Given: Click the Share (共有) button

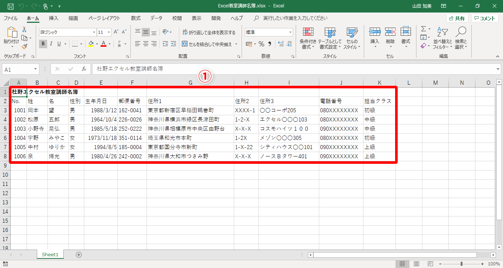Looking at the screenshot, I should point(457,18).
